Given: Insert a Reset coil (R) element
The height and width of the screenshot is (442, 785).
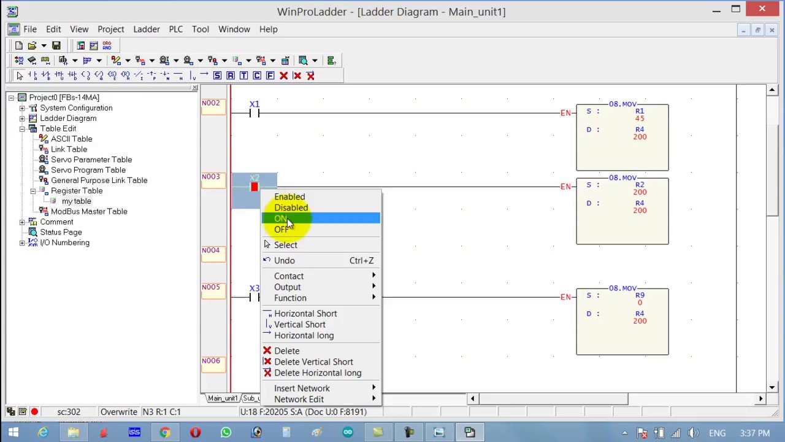Looking at the screenshot, I should coord(125,76).
